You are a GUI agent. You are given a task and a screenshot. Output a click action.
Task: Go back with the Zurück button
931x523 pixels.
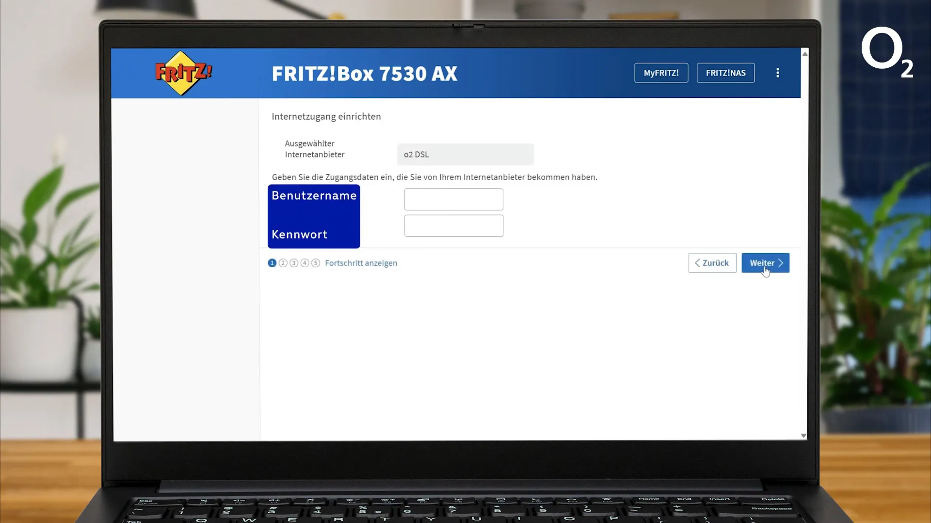712,263
